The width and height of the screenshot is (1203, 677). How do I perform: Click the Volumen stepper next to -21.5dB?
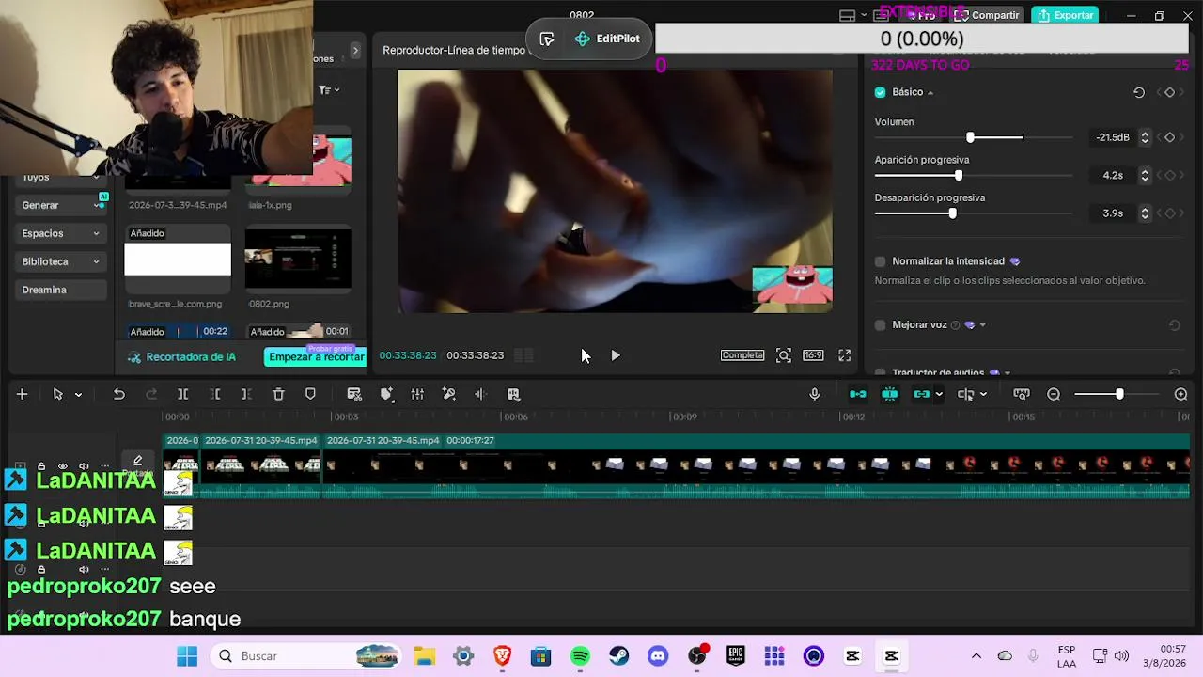(x=1145, y=137)
